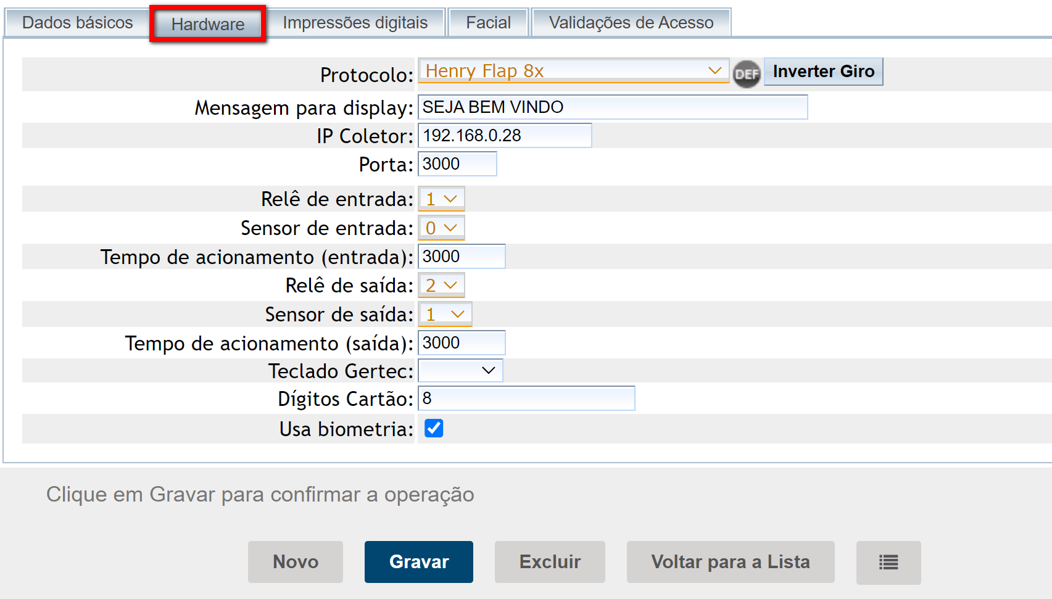The width and height of the screenshot is (1052, 599).
Task: Click the DEF default protocol icon
Action: pyautogui.click(x=747, y=74)
